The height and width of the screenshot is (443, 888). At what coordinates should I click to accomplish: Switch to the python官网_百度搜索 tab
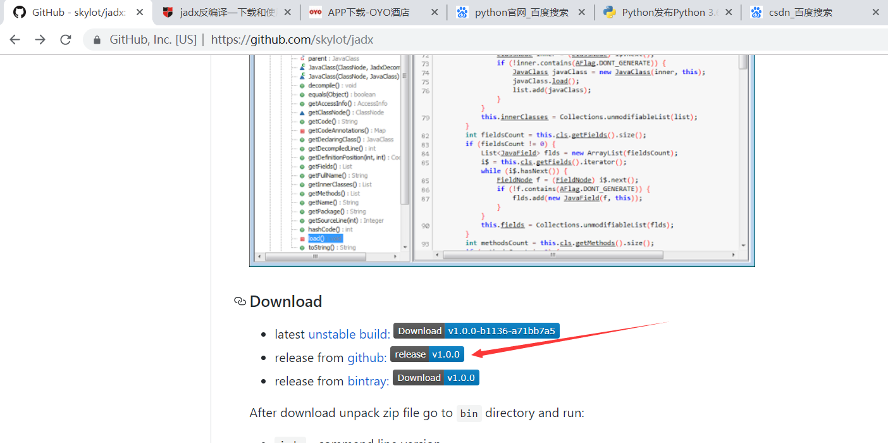point(522,12)
